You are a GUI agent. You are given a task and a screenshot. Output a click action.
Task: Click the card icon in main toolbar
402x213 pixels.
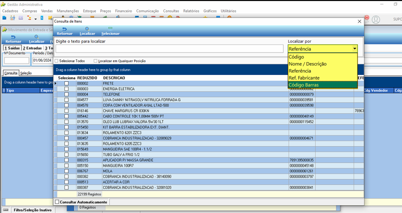pos(21,18)
